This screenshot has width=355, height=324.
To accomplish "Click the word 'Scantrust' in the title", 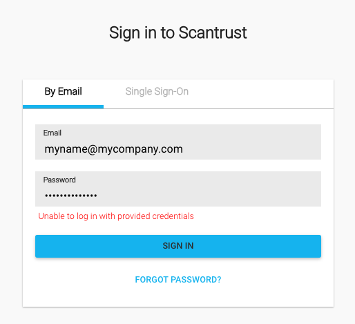I will coord(213,32).
